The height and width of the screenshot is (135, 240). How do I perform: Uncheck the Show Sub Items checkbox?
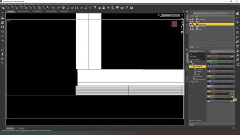tap(190, 121)
